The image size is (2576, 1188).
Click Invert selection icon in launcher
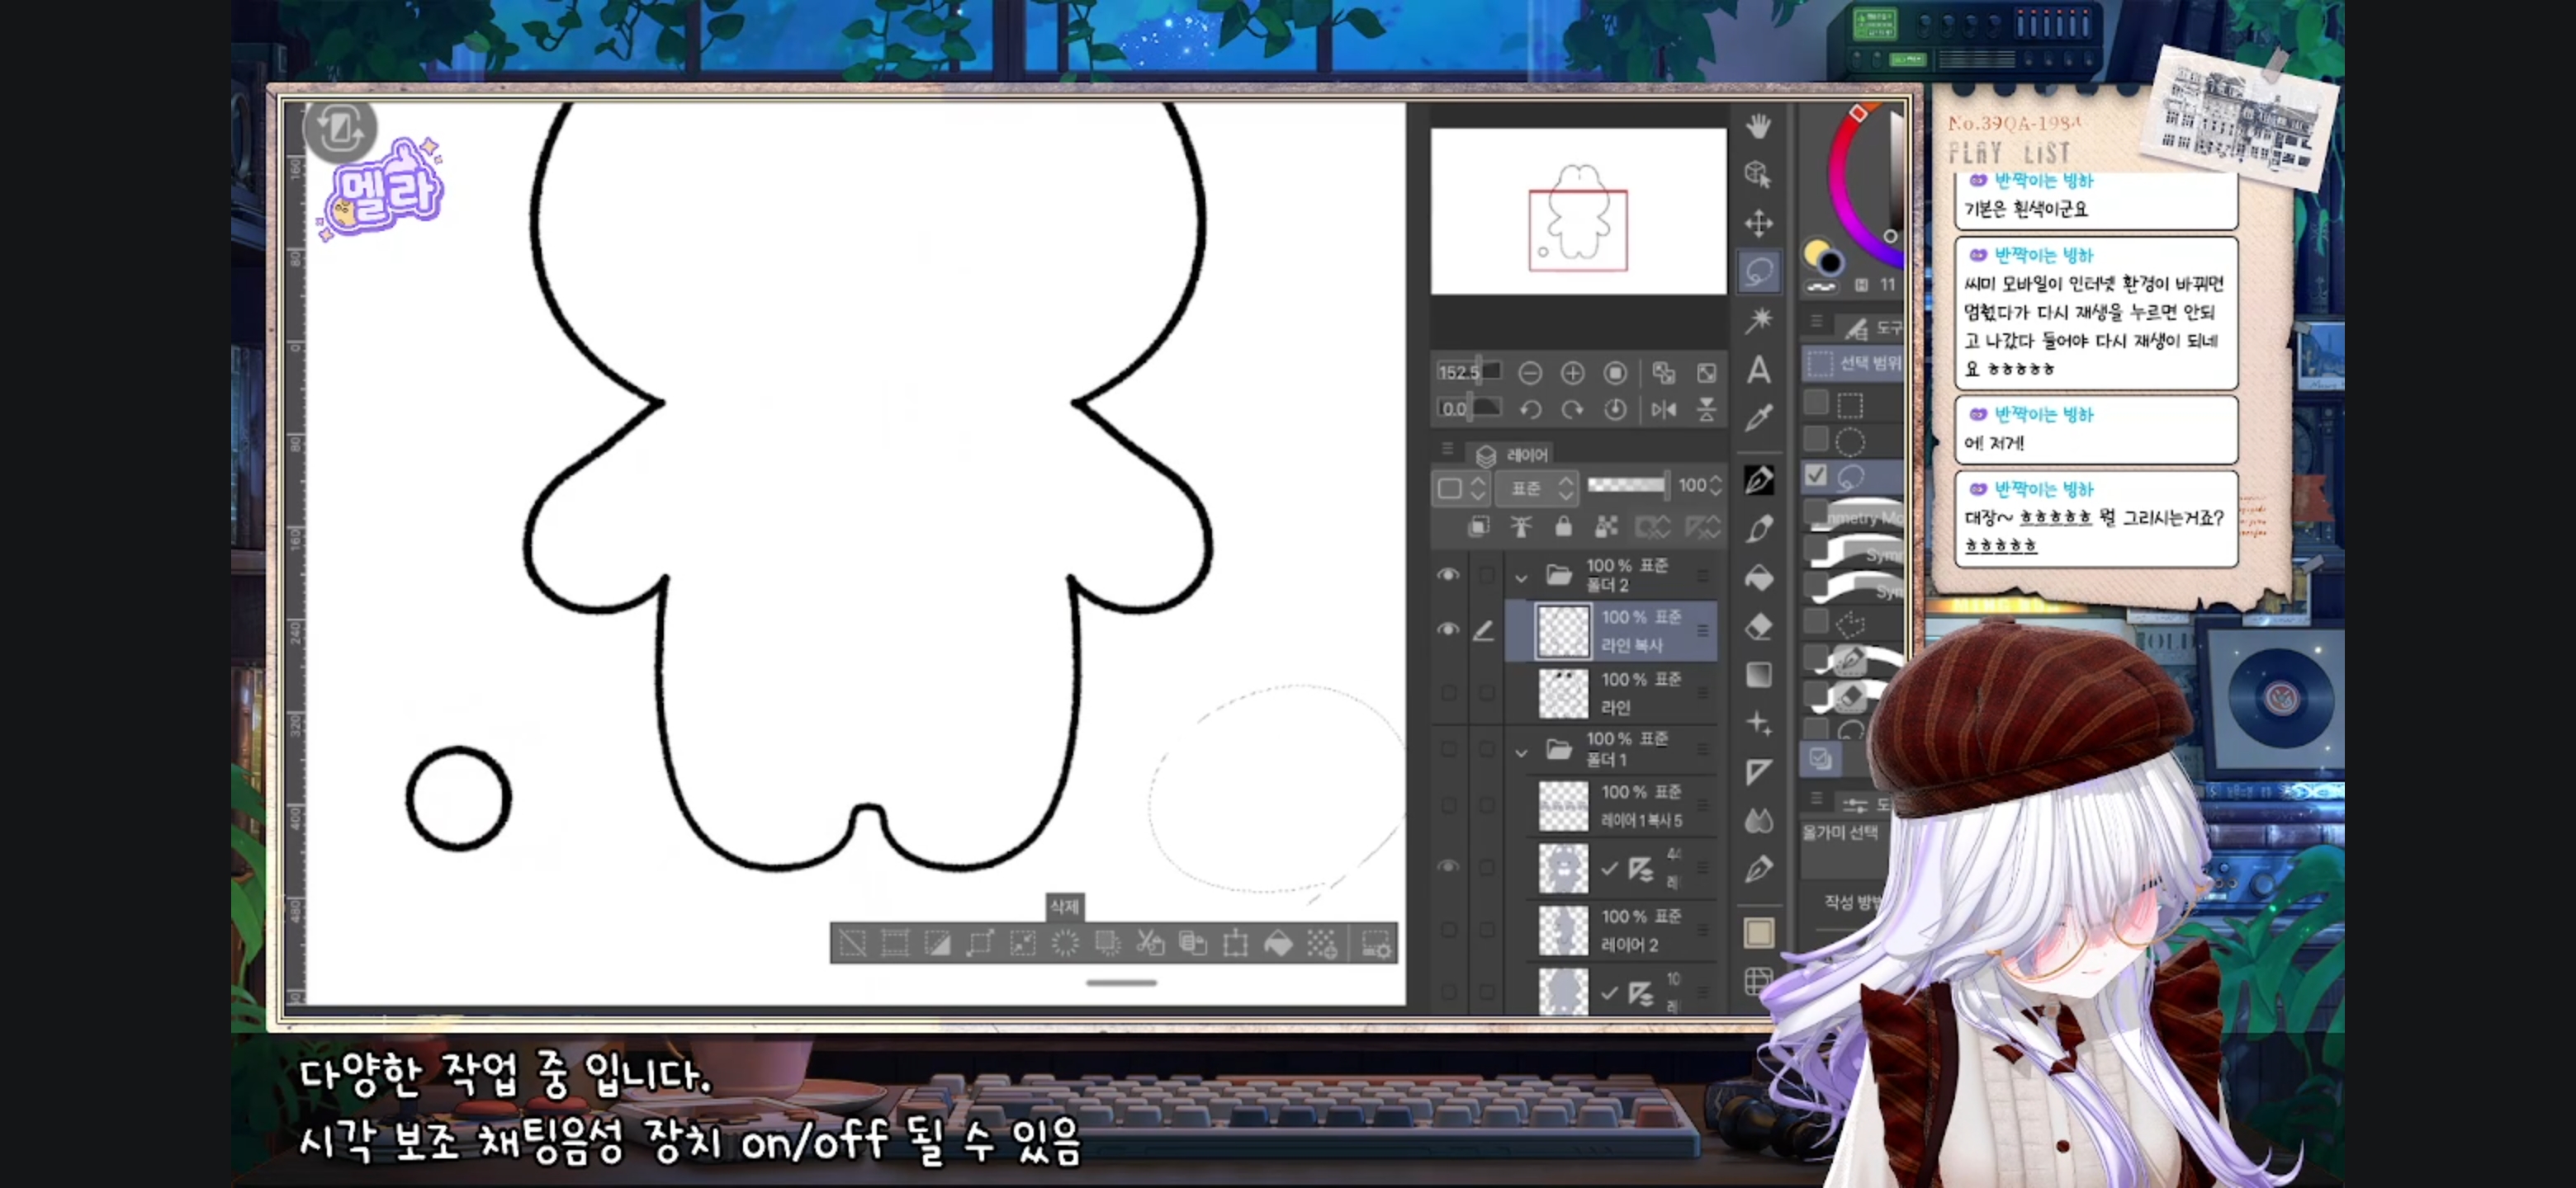[937, 943]
